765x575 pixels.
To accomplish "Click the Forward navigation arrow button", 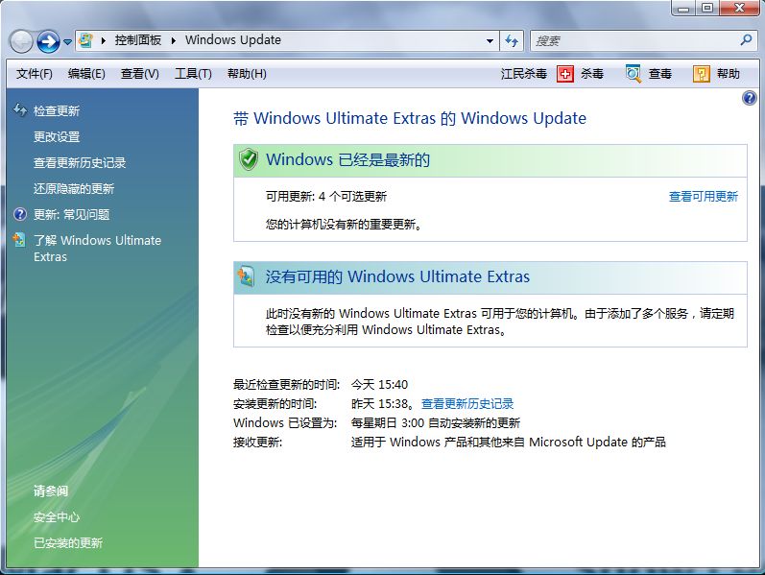I will [48, 41].
